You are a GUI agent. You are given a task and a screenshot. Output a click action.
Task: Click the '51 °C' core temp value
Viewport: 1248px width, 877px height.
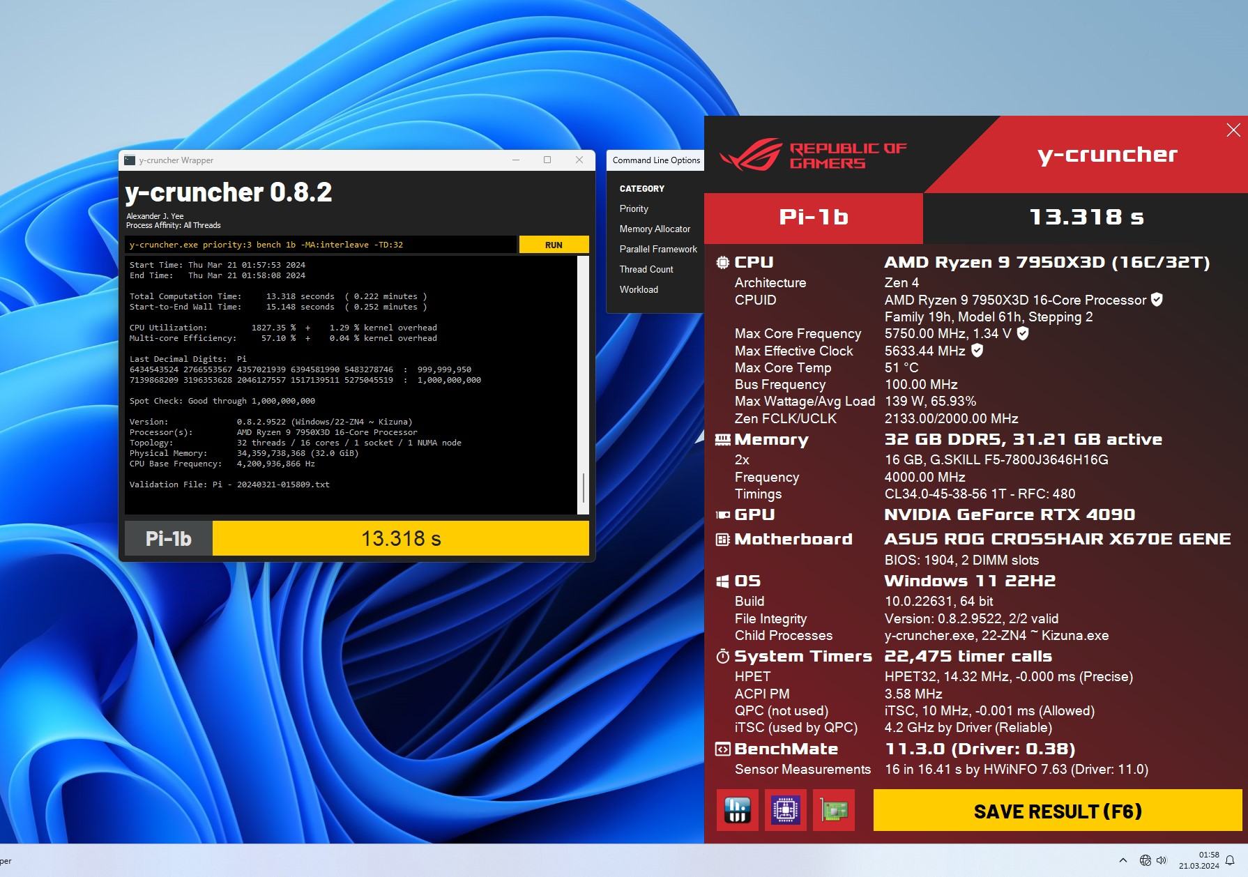coord(901,368)
